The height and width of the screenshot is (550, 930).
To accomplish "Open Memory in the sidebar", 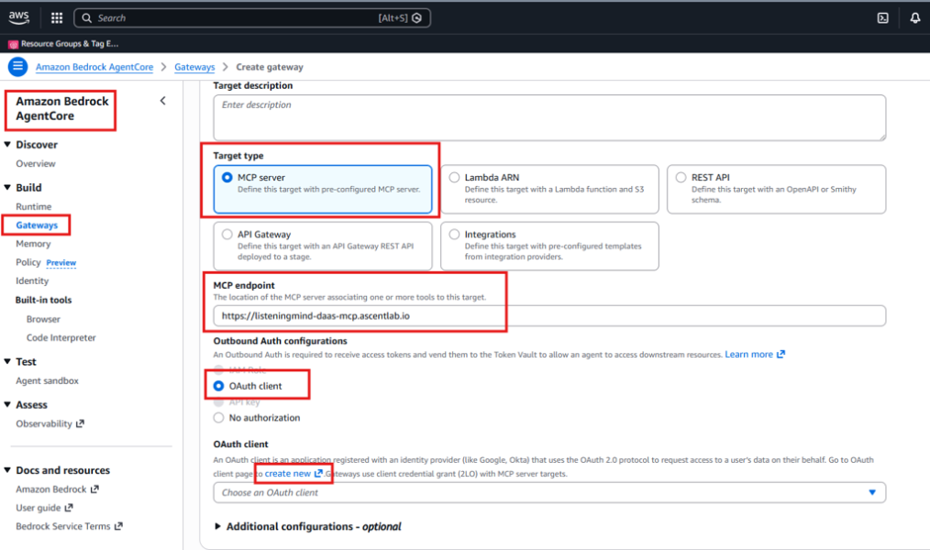I will [33, 244].
